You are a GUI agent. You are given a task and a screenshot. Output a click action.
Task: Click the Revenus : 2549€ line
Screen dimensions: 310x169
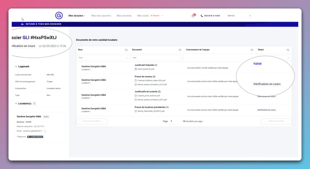point(24,122)
